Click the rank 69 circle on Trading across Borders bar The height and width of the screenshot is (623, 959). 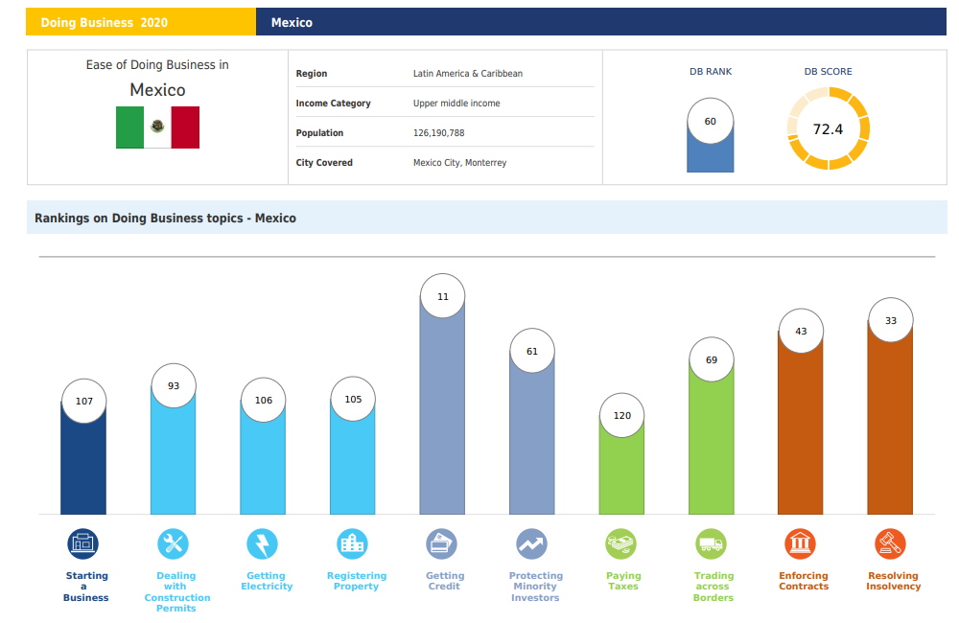(712, 359)
